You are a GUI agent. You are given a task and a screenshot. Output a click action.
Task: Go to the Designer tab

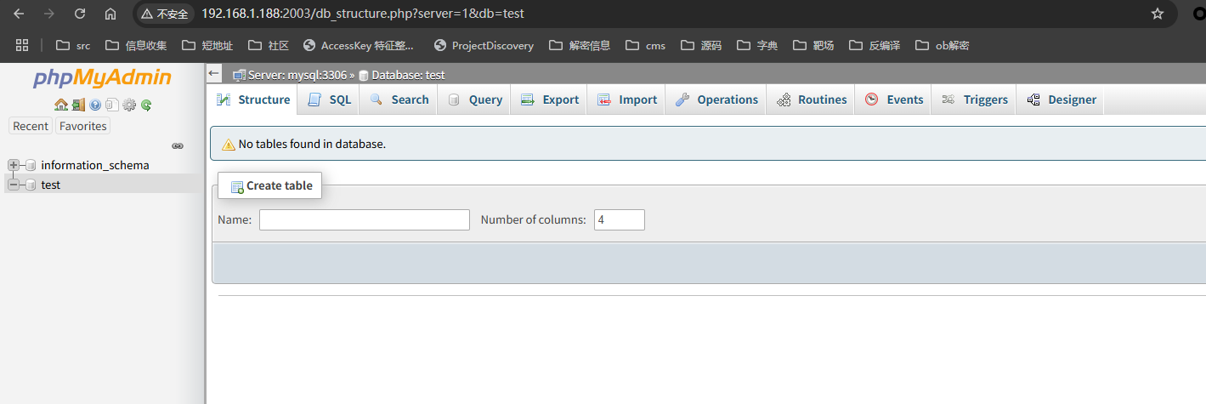click(x=1062, y=100)
